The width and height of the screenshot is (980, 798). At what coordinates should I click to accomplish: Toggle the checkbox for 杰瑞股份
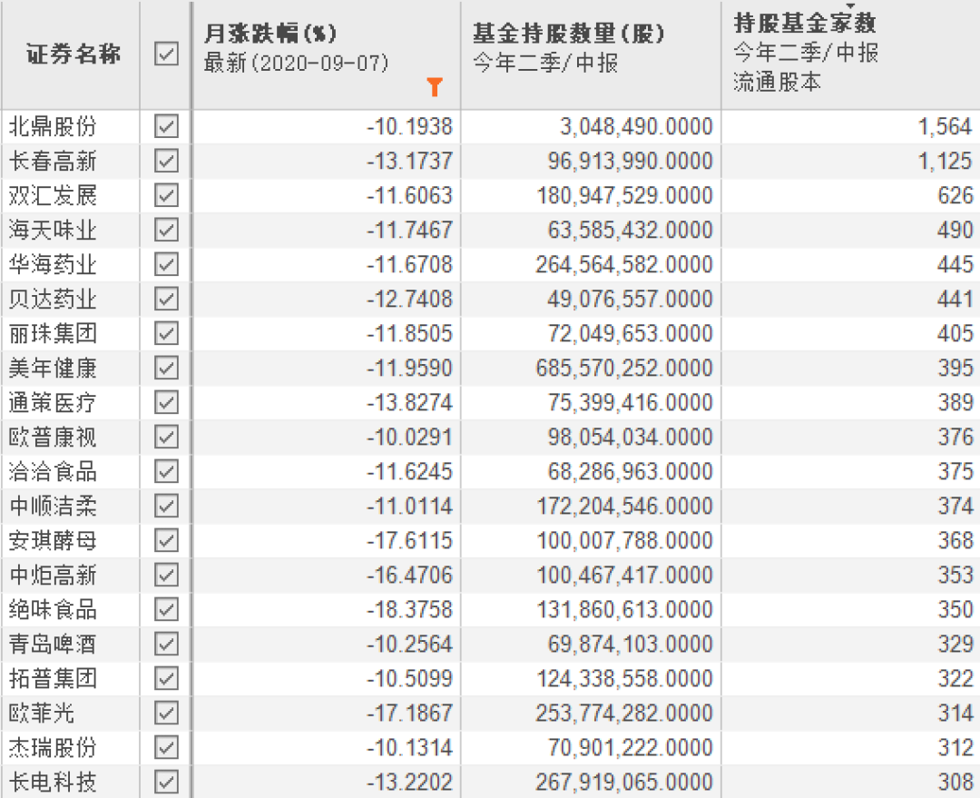166,747
